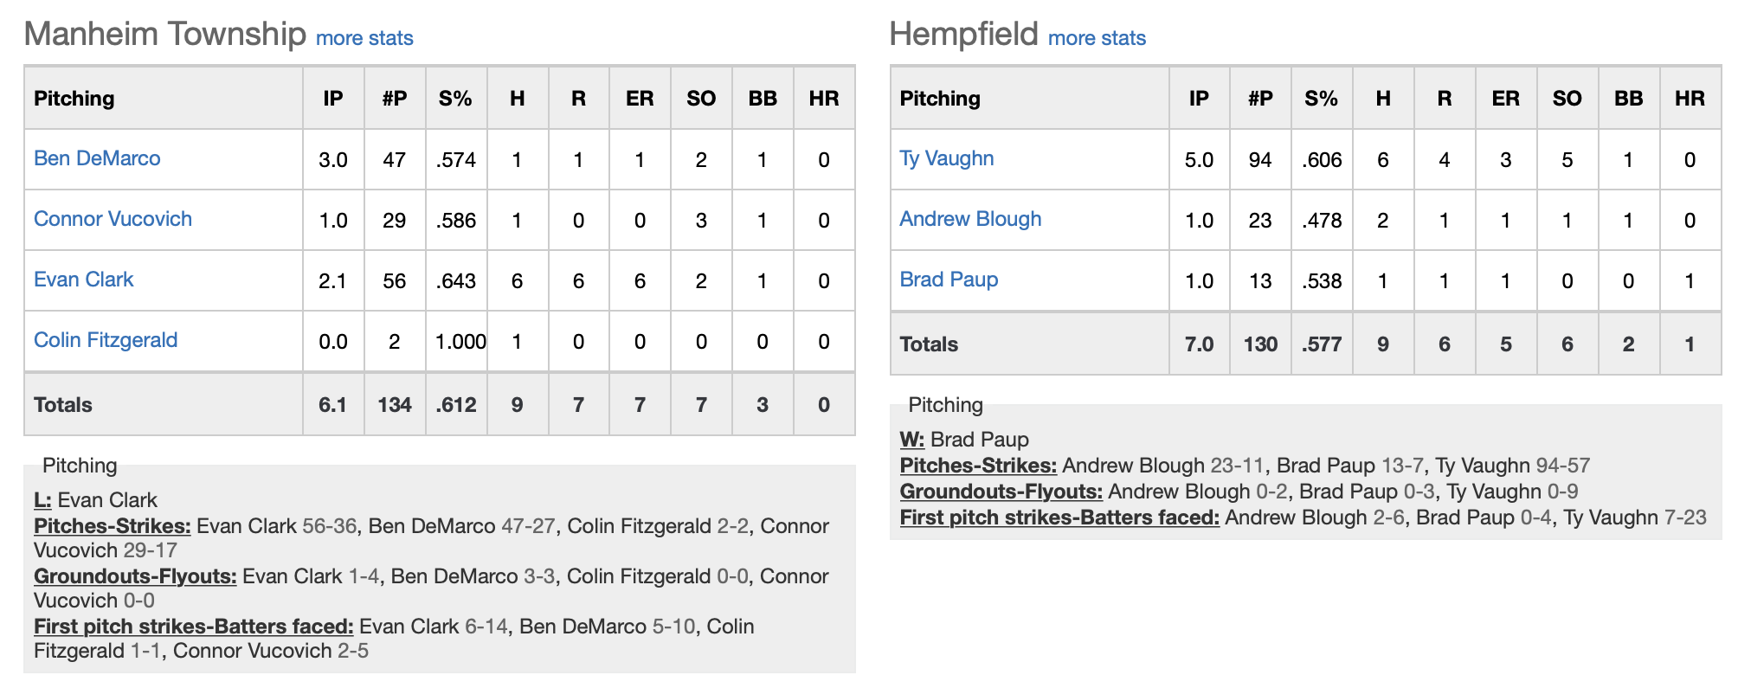Select Andrew Blough pitcher link
Screen dimensions: 1738x675
click(970, 219)
